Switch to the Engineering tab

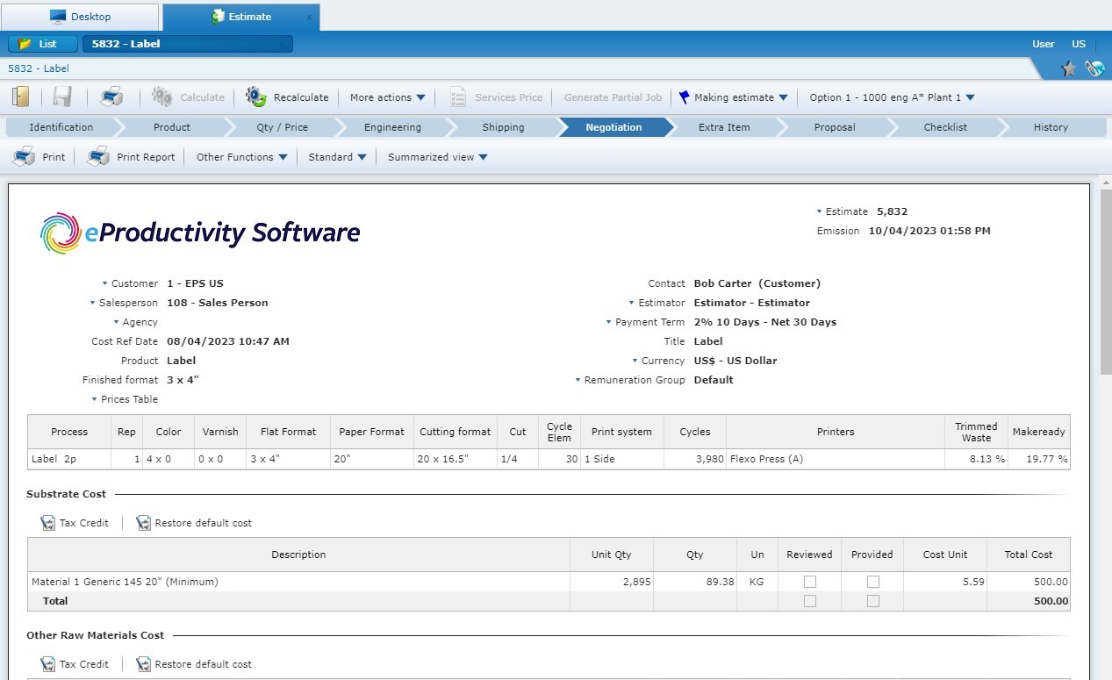click(x=391, y=126)
